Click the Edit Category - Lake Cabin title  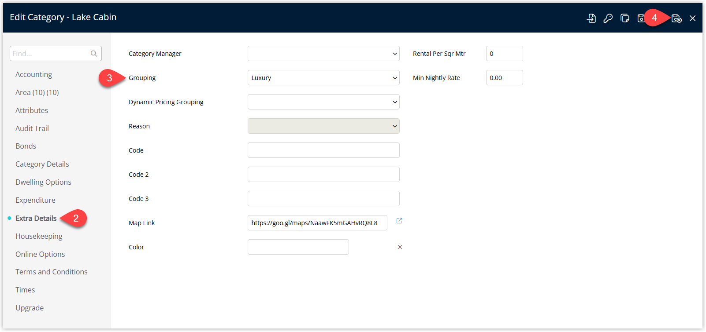[63, 17]
